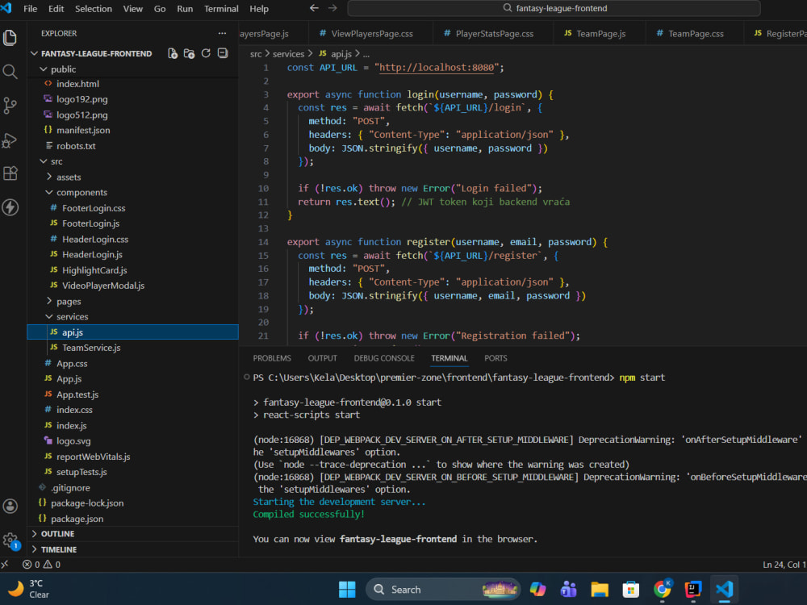Click the Windows taskbar Search box
Image resolution: width=807 pixels, height=605 pixels.
pyautogui.click(x=442, y=590)
